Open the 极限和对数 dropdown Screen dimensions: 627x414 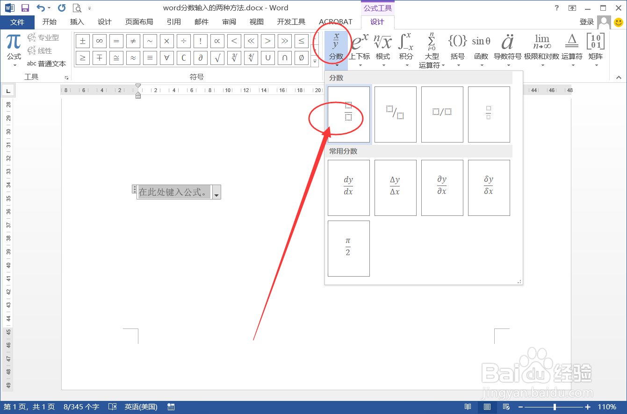tap(541, 50)
